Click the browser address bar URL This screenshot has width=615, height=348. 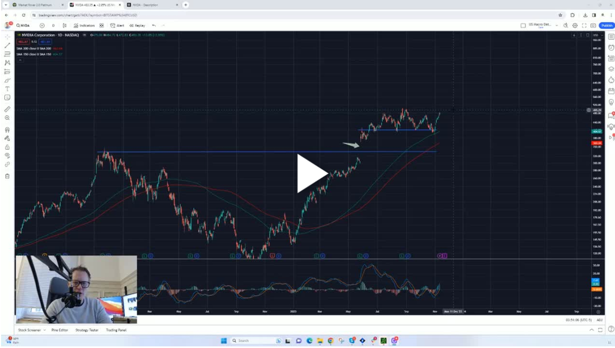(88, 15)
